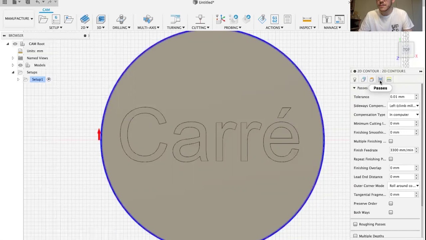Open the Tool tab in 2D Contour dialog
This screenshot has height=240, width=426.
click(x=355, y=80)
